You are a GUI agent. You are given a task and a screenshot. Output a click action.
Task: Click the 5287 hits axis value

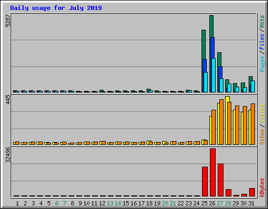(x=8, y=20)
